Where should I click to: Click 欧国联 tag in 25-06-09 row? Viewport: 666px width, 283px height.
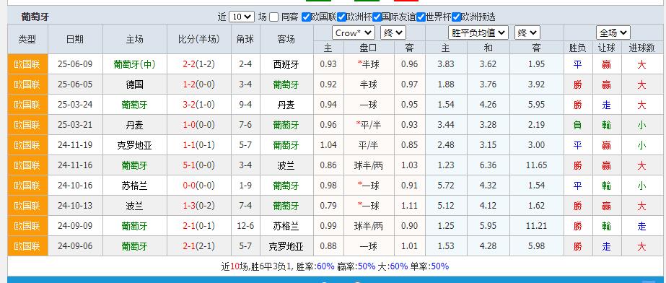click(27, 64)
